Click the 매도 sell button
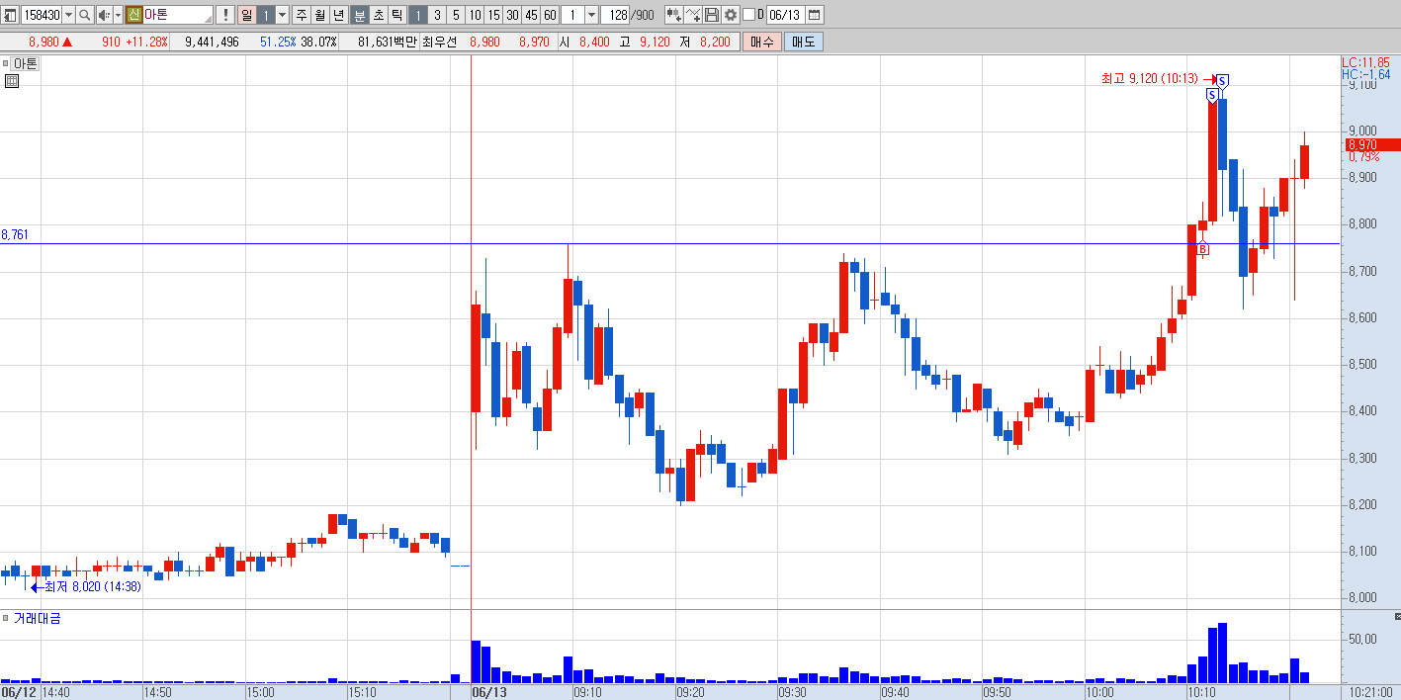 [803, 42]
